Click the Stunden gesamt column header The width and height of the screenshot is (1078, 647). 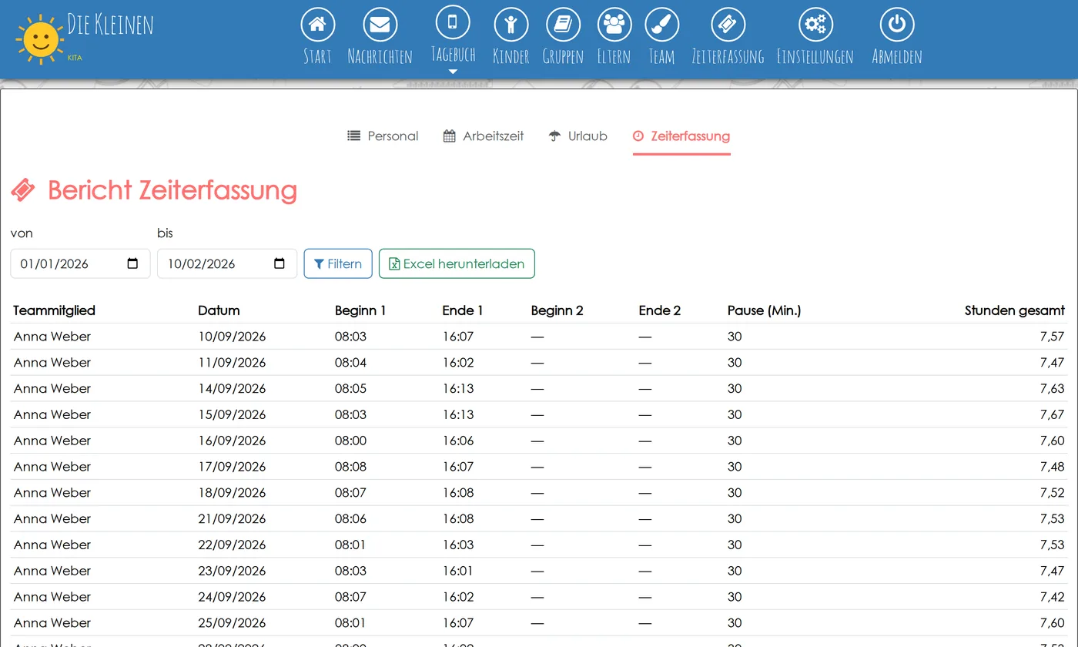[1015, 310]
